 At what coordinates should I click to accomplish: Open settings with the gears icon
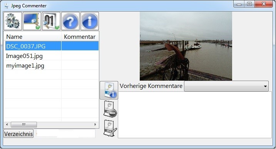coord(13,21)
